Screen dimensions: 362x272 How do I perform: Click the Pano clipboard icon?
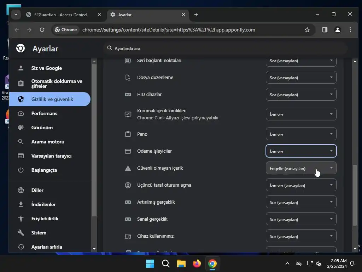[128, 134]
